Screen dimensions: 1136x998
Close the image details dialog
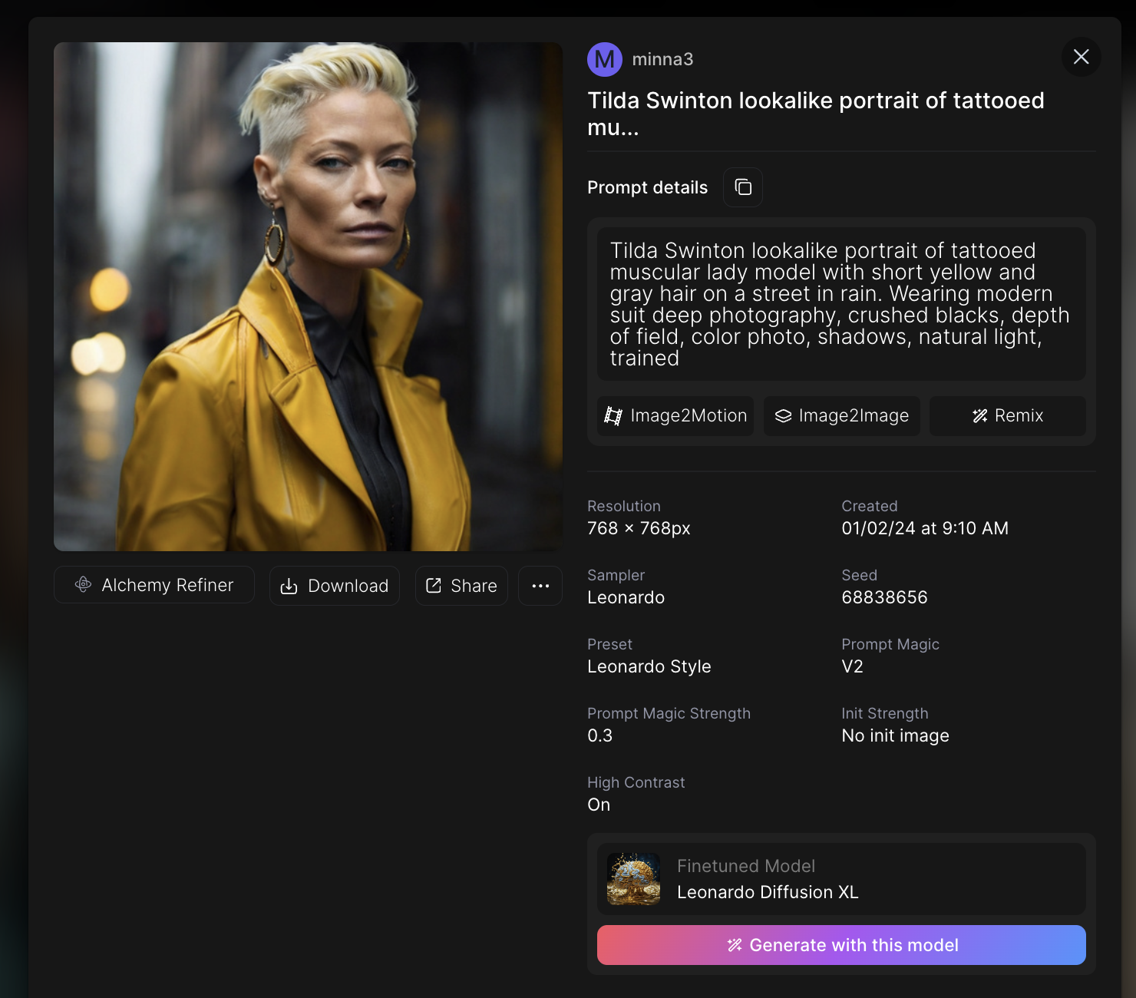pyautogui.click(x=1081, y=57)
